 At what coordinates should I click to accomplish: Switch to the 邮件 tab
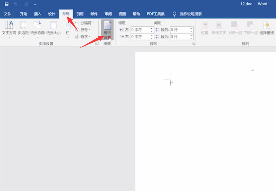pyautogui.click(x=94, y=14)
